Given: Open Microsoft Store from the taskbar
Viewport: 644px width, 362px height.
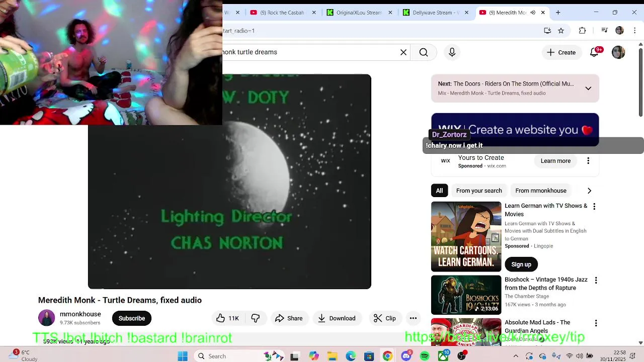Looking at the screenshot, I should (x=369, y=356).
